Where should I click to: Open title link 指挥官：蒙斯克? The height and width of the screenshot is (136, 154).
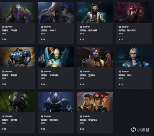(87, 75)
